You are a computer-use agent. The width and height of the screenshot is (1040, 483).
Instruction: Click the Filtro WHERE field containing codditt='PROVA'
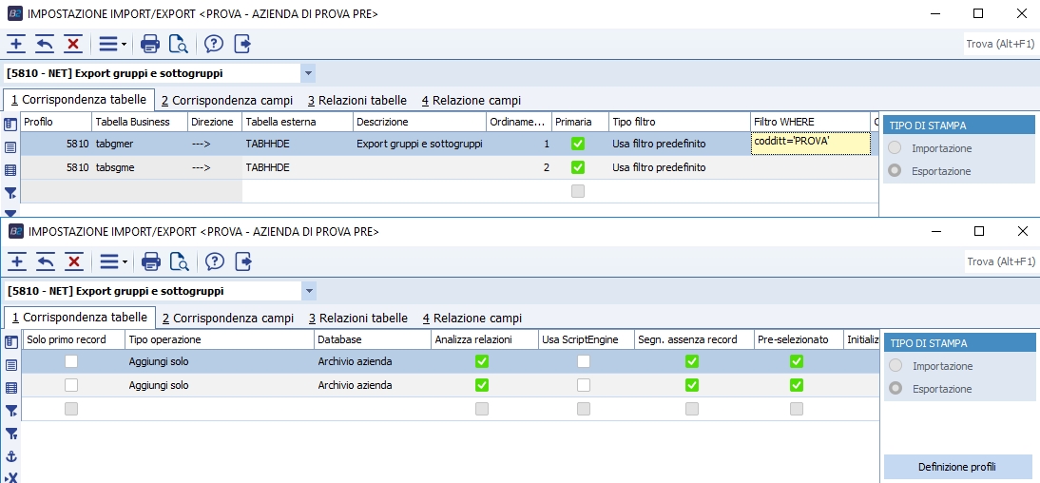pyautogui.click(x=810, y=143)
